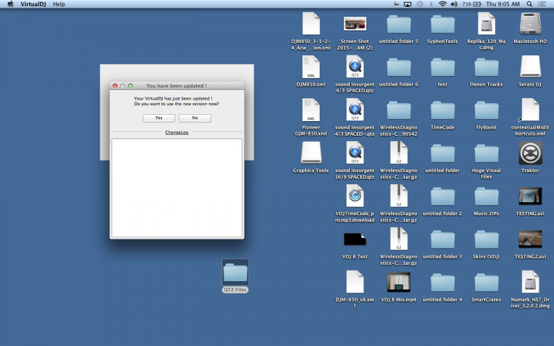Click inside the empty changelog text area
This screenshot has height=346, width=554.
pyautogui.click(x=177, y=188)
